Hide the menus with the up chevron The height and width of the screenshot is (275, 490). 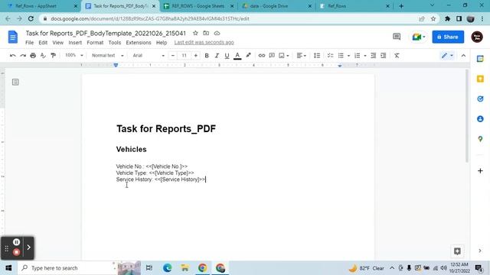tap(463, 56)
